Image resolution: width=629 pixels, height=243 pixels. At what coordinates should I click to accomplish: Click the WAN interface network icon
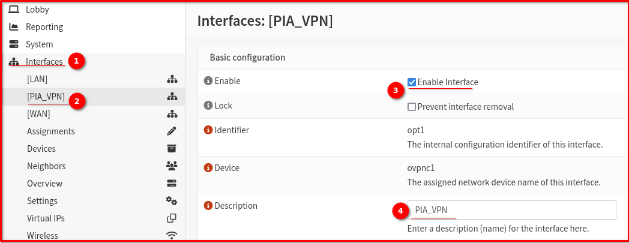tap(172, 114)
